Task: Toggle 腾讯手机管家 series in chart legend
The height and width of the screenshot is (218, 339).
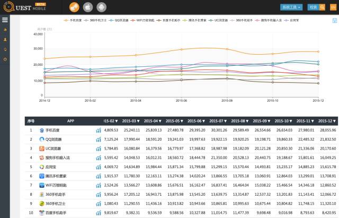Action: 194,20
